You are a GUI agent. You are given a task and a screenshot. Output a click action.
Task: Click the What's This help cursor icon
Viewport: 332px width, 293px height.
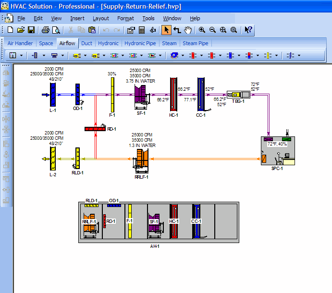point(248,30)
